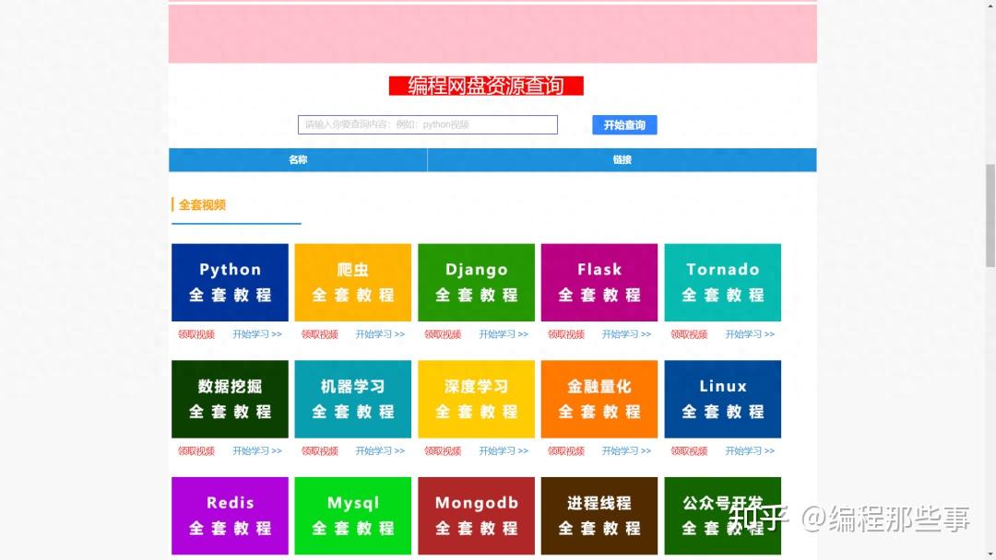Click 领取视频 under 深度学习 tile
Screen dimensions: 996x560
click(443, 451)
